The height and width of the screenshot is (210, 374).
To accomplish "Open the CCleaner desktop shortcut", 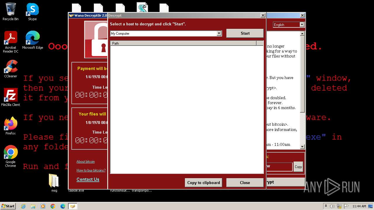I will point(11,69).
